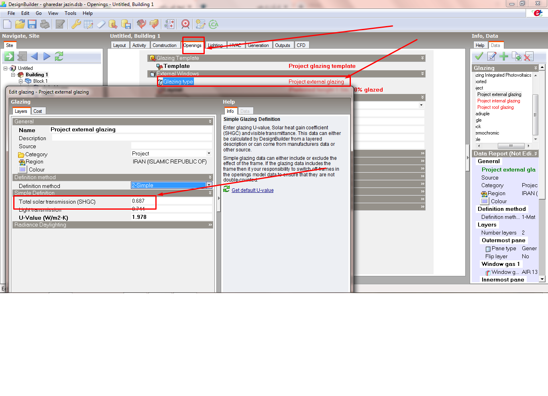The width and height of the screenshot is (548, 396).
Task: Click the green arrow go-to icon in Navigate panel
Action: point(9,56)
